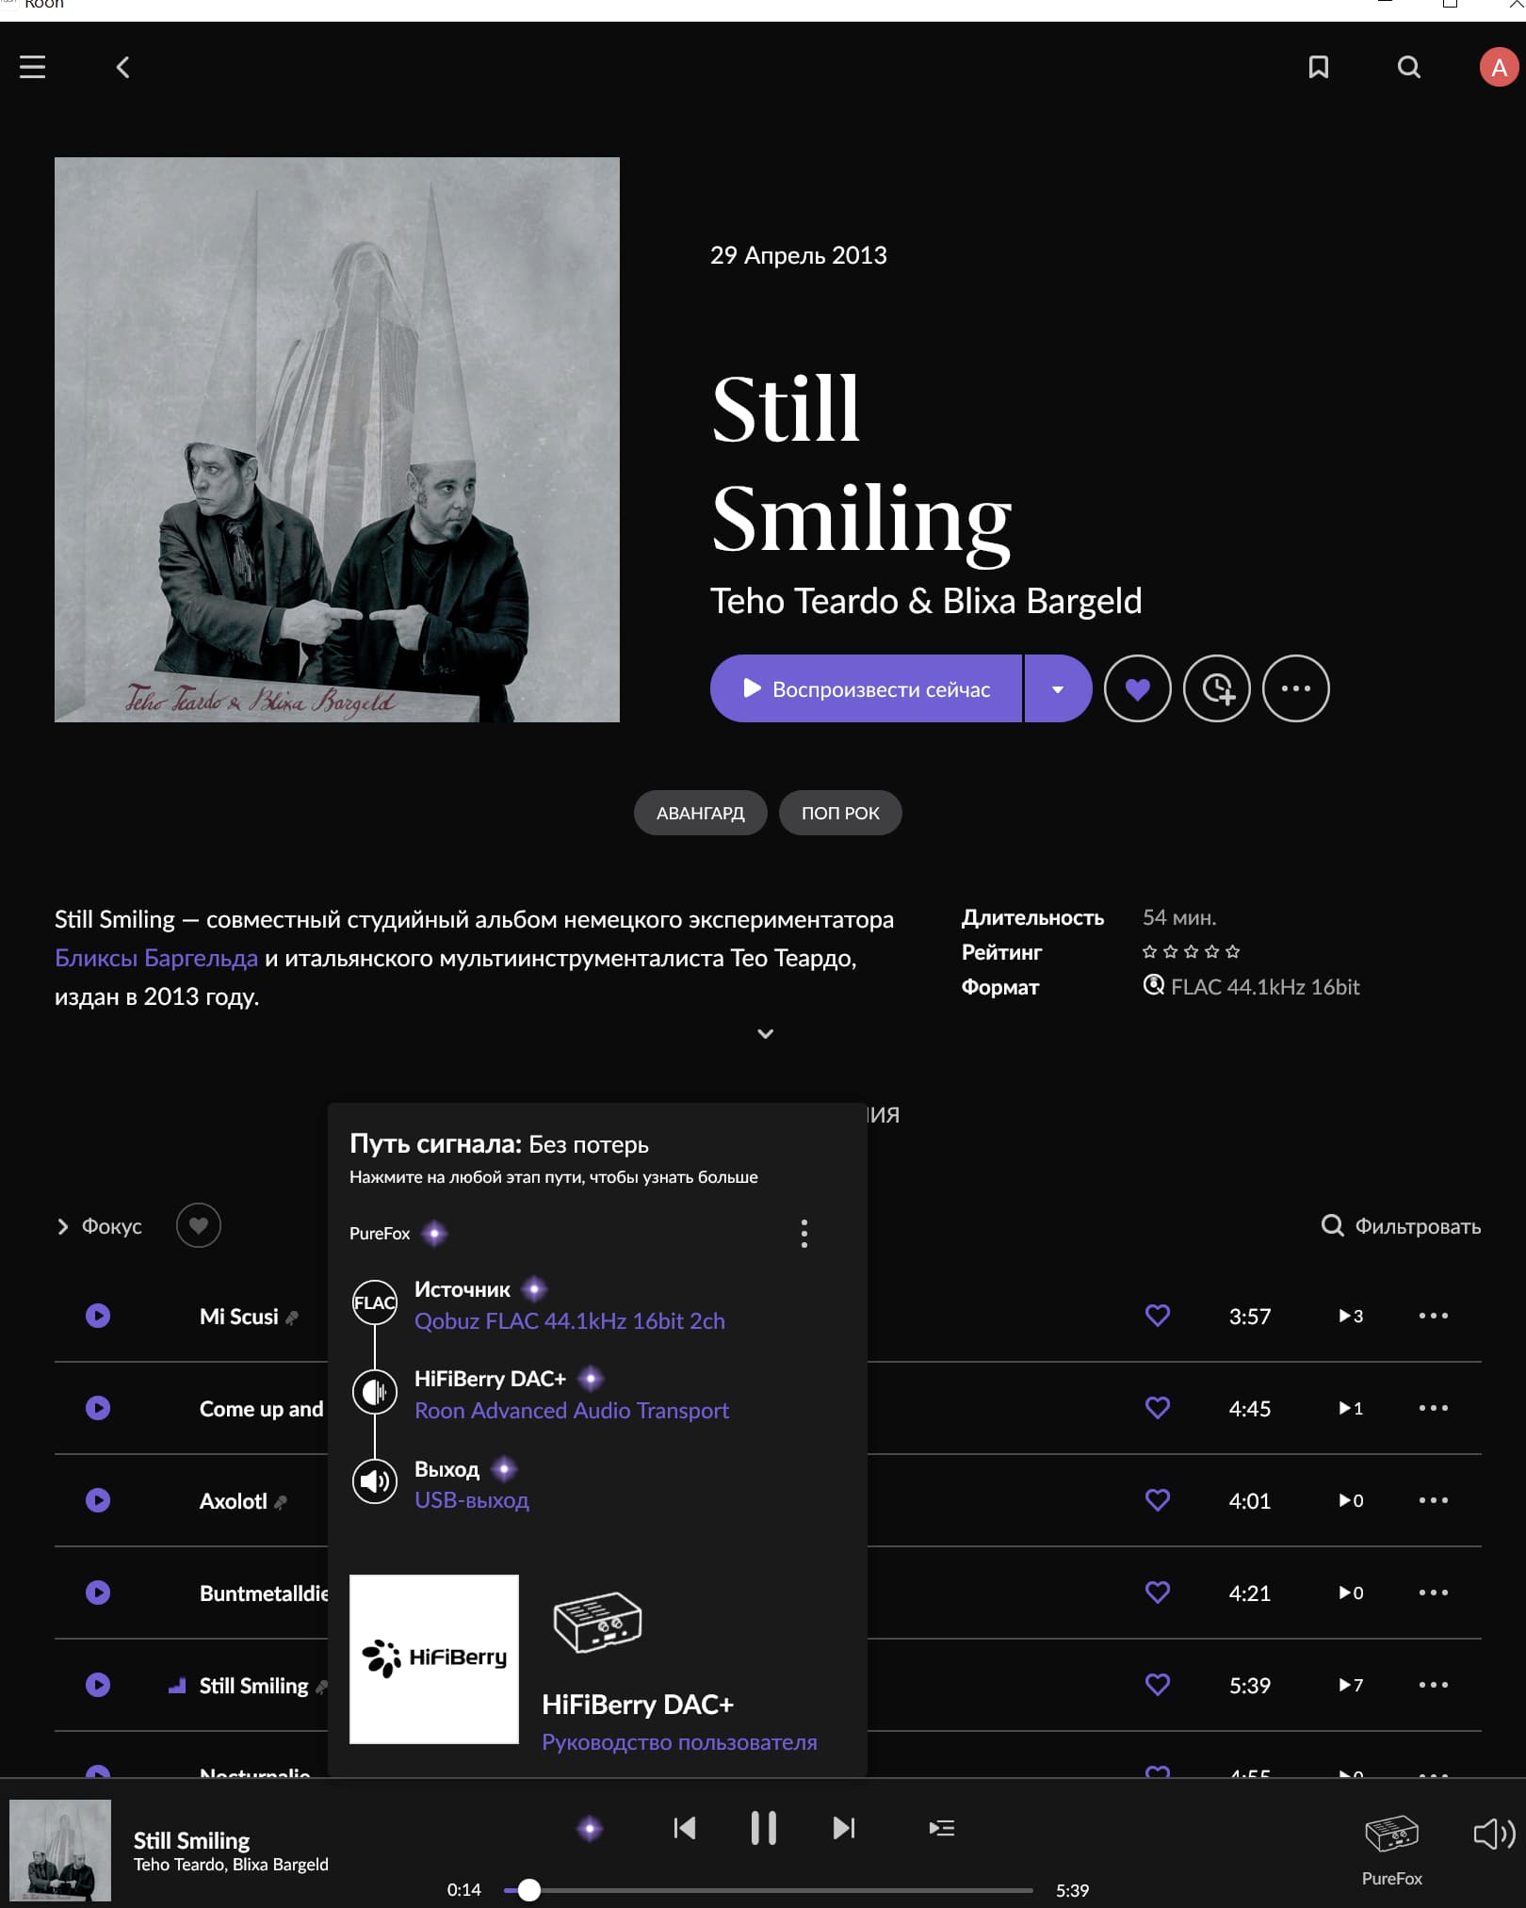Open the dropdown arrow beside Воспроизвести сейчас
Image resolution: width=1526 pixels, height=1908 pixels.
(x=1058, y=688)
